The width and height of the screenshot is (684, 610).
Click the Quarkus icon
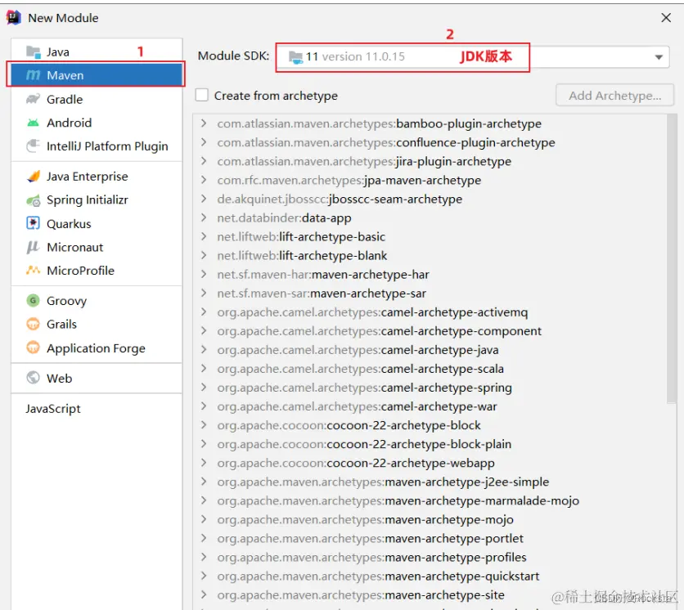click(x=34, y=224)
